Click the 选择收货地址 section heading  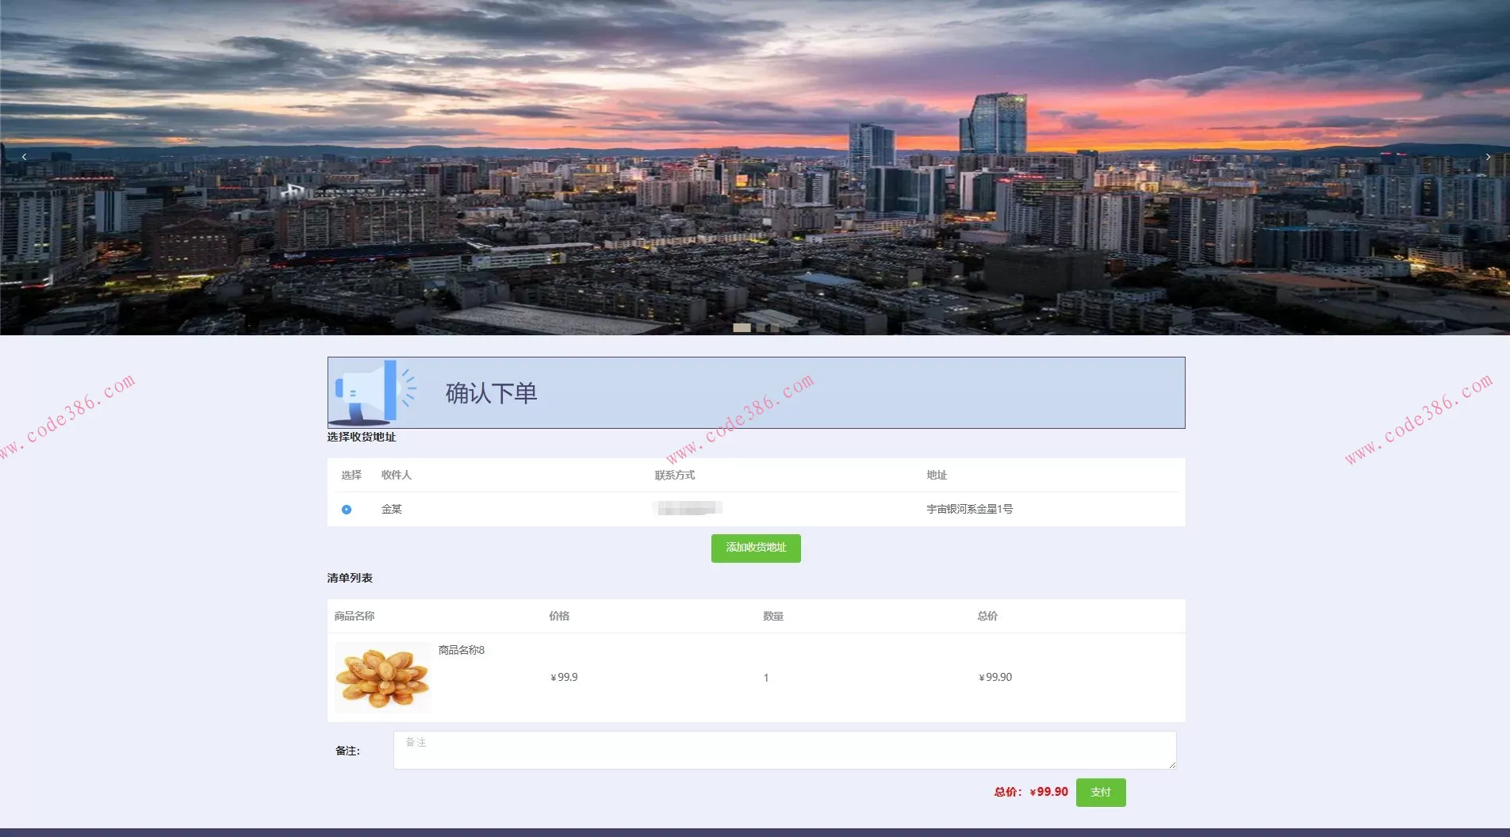click(x=361, y=437)
